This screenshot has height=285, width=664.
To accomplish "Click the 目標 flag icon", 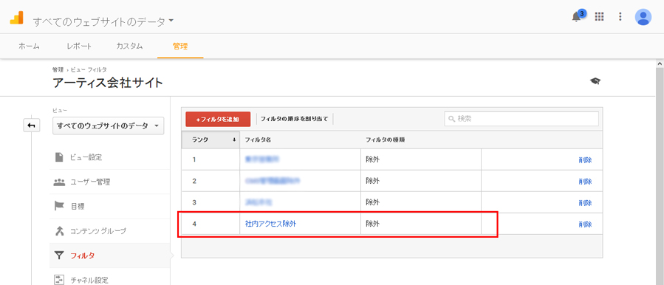I will [59, 206].
